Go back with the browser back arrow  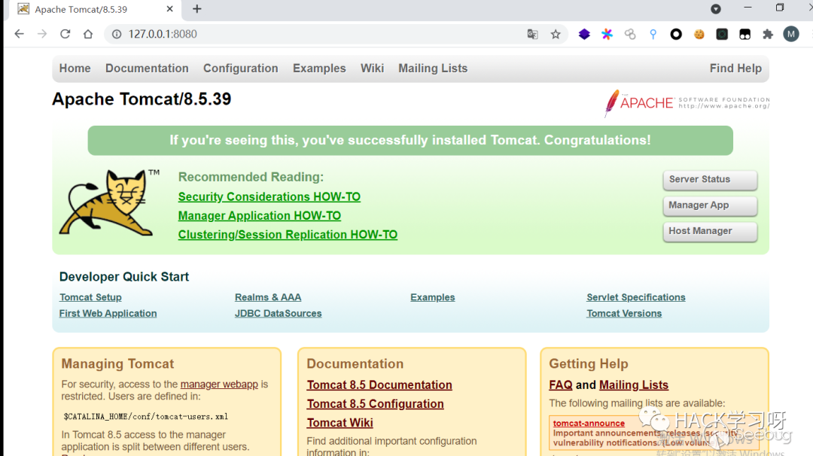coord(19,34)
